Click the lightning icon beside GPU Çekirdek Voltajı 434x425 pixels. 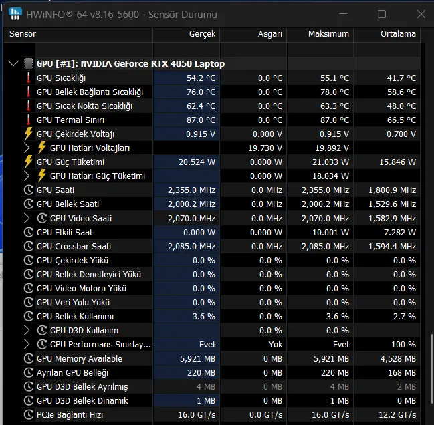click(x=29, y=134)
